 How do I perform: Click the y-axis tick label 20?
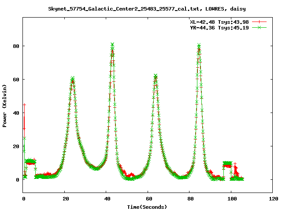tap(16, 146)
